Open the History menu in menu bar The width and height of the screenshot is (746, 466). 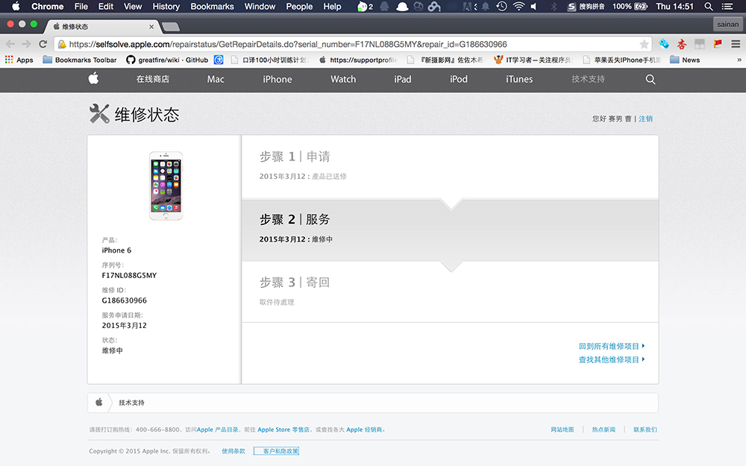tap(166, 6)
